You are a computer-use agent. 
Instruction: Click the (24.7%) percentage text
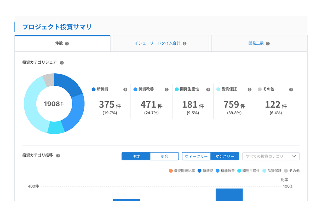[151, 113]
